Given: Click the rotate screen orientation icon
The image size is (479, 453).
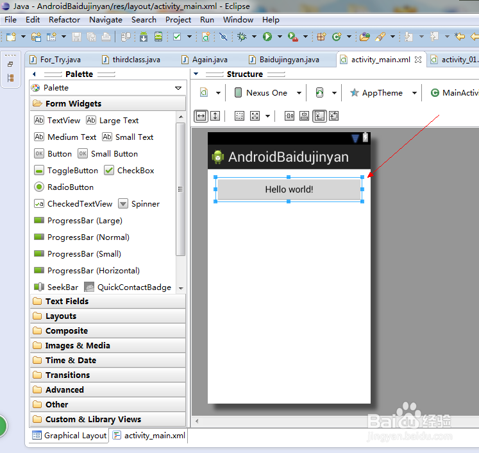Looking at the screenshot, I should coord(319,92).
